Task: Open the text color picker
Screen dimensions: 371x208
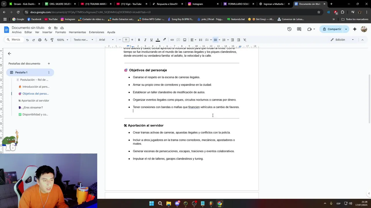Action: [x=158, y=40]
